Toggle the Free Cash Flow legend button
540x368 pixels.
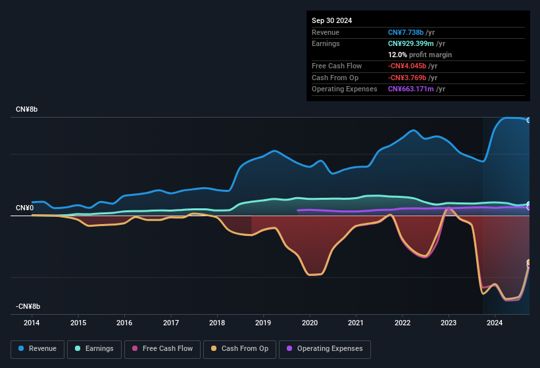pyautogui.click(x=162, y=349)
